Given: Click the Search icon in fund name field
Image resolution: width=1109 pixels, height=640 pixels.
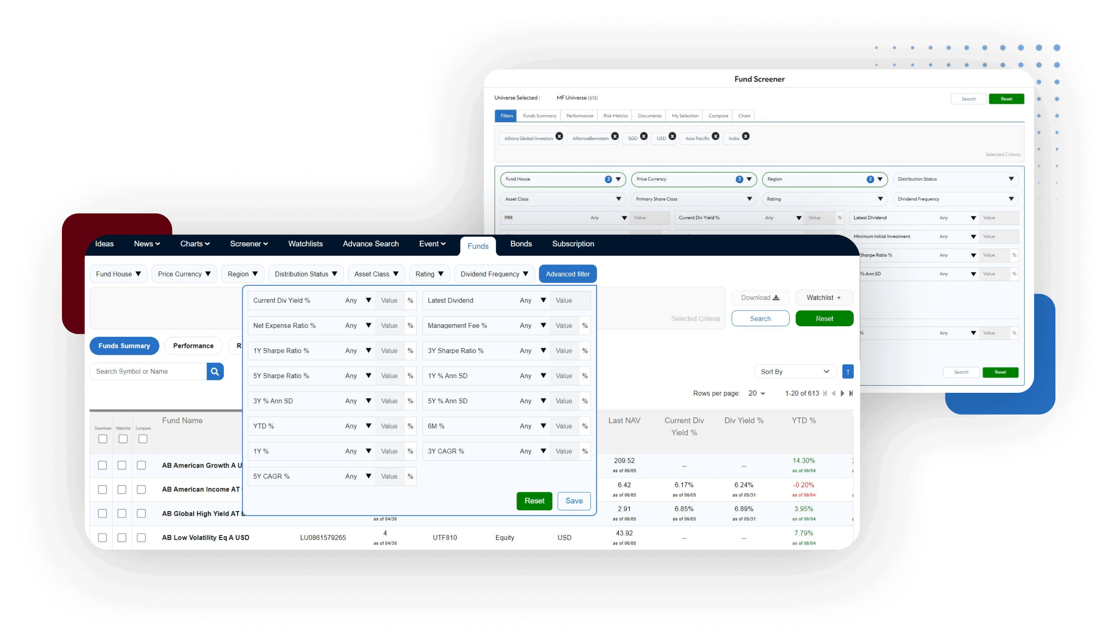Looking at the screenshot, I should point(216,371).
